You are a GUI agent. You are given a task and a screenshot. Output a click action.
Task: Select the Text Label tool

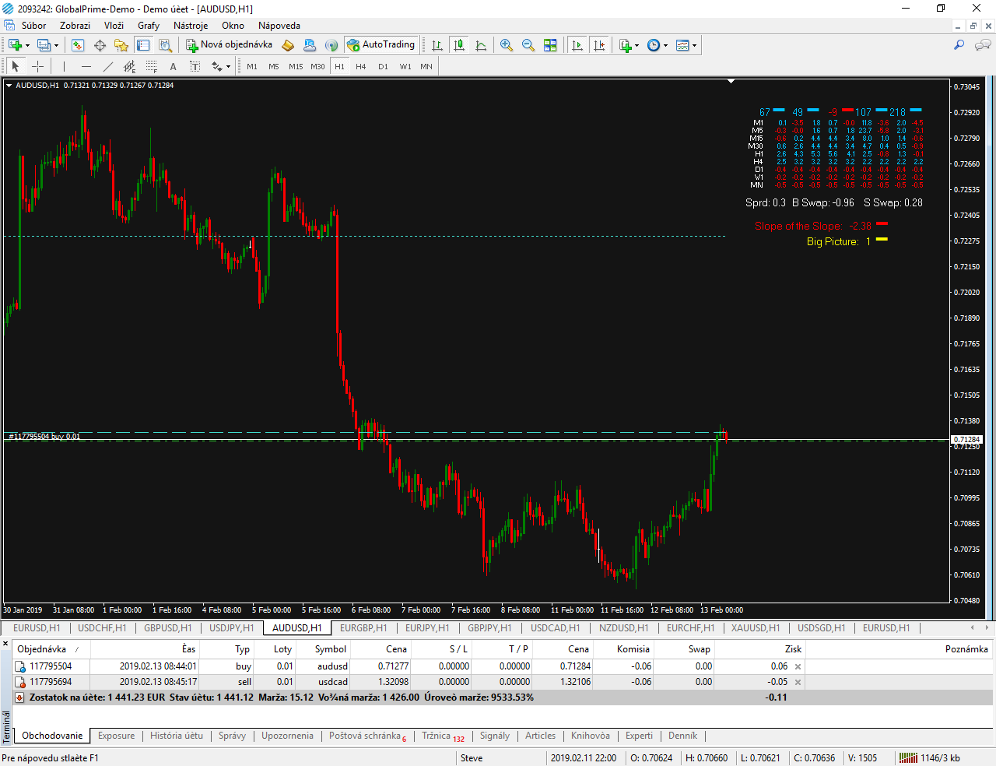[195, 66]
